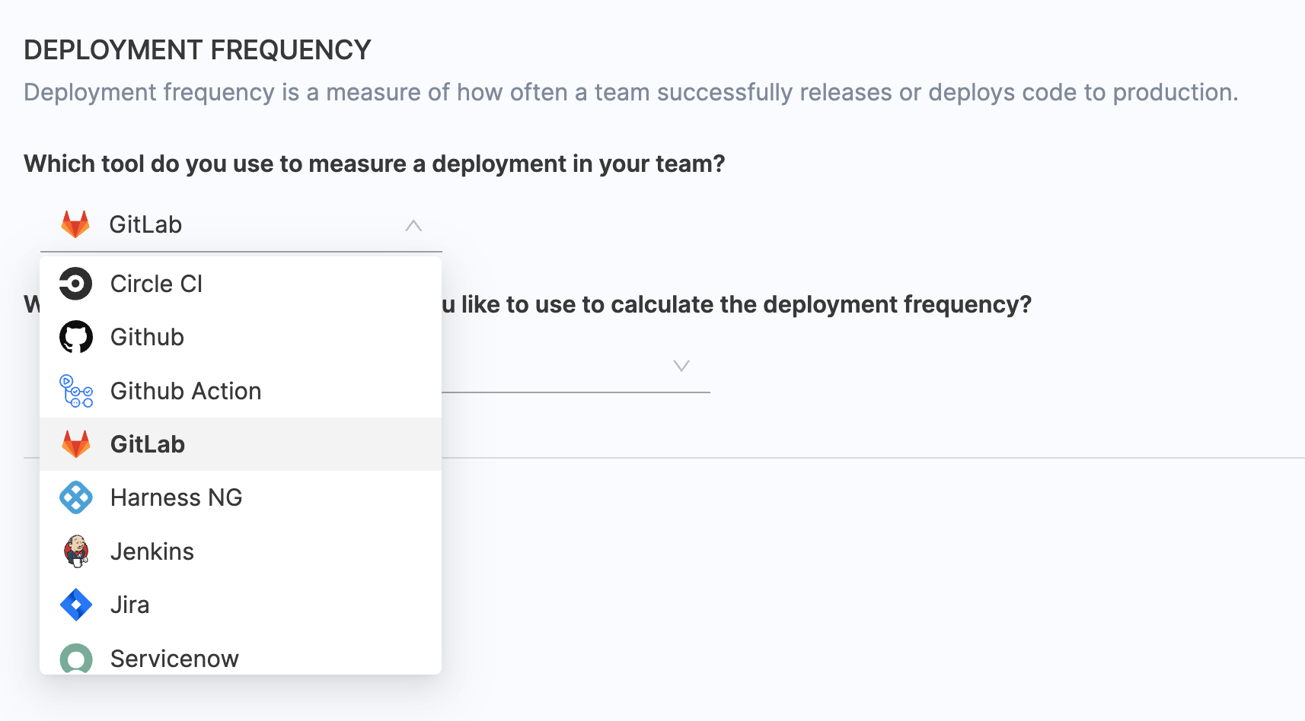The image size is (1305, 721).
Task: Select the Servicenow label at list bottom
Action: 174,659
